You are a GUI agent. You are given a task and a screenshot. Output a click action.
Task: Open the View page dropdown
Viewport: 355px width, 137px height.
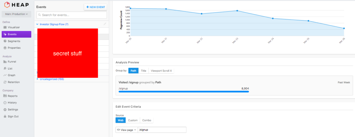[127, 130]
